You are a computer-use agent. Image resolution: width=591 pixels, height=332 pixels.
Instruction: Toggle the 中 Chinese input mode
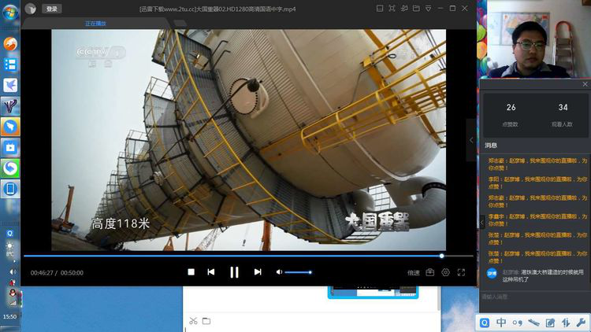tap(501, 323)
